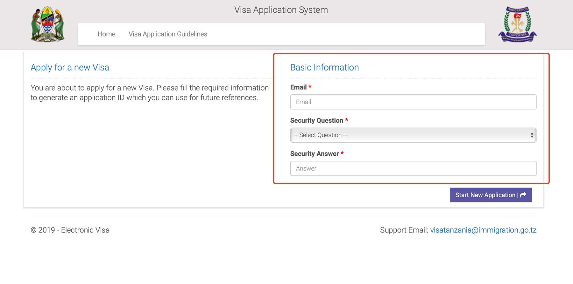The width and height of the screenshot is (573, 284).
Task: Click the Apply for a new Visa heading
Action: [70, 67]
